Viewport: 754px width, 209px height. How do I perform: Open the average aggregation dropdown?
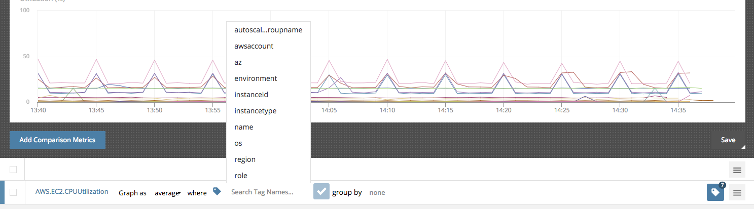click(x=168, y=193)
